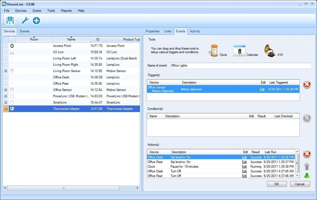Click the Save floppy disk toolbar icon
317x200 pixels.
pos(10,20)
